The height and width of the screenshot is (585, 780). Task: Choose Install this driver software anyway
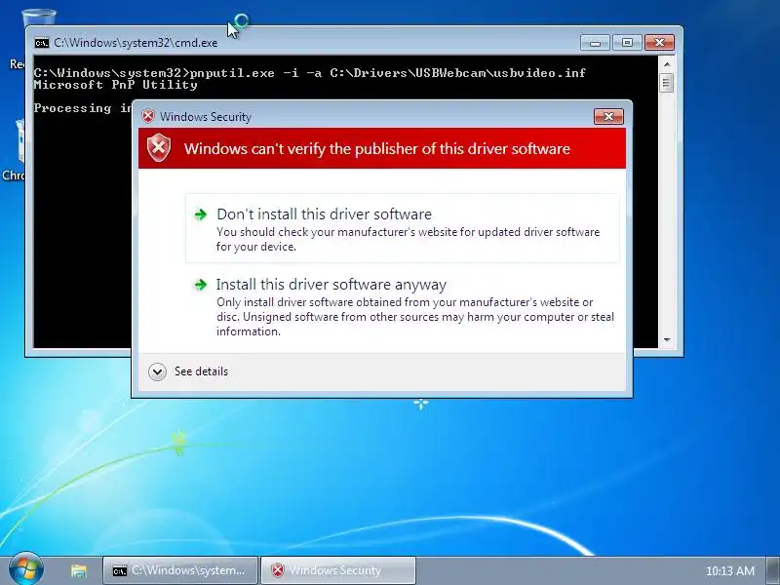click(x=402, y=306)
